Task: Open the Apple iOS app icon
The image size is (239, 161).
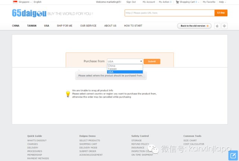Action: pos(217,26)
